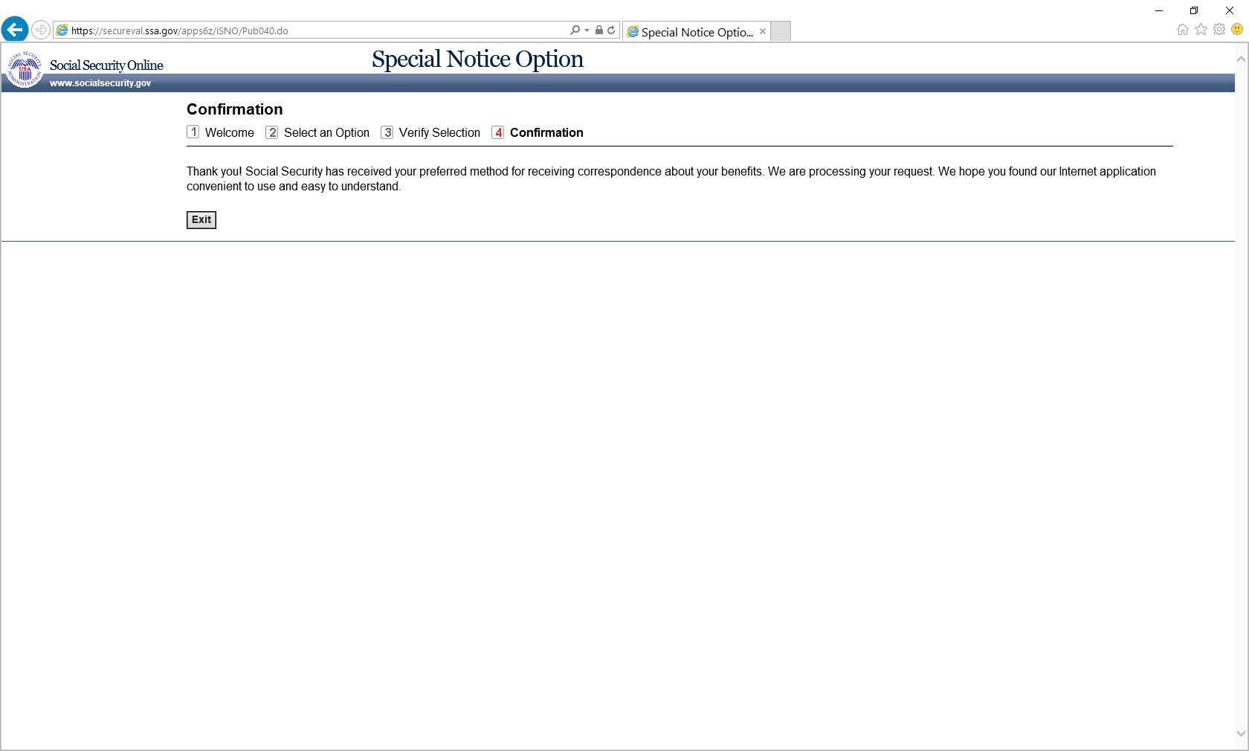Click the Exit button
This screenshot has width=1249, height=751.
pyautogui.click(x=201, y=220)
